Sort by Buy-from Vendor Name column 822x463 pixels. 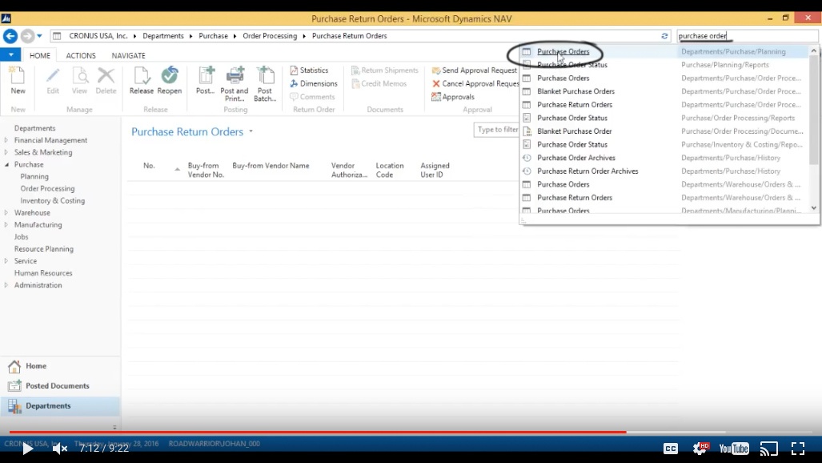coord(271,165)
